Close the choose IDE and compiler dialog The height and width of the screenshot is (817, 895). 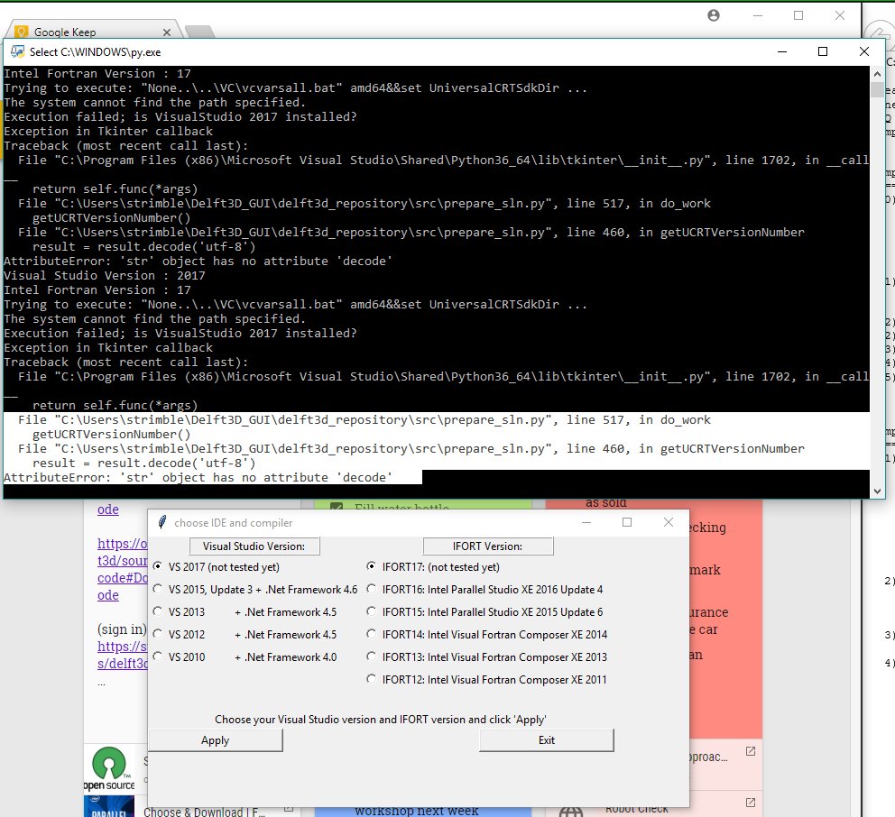click(x=669, y=522)
